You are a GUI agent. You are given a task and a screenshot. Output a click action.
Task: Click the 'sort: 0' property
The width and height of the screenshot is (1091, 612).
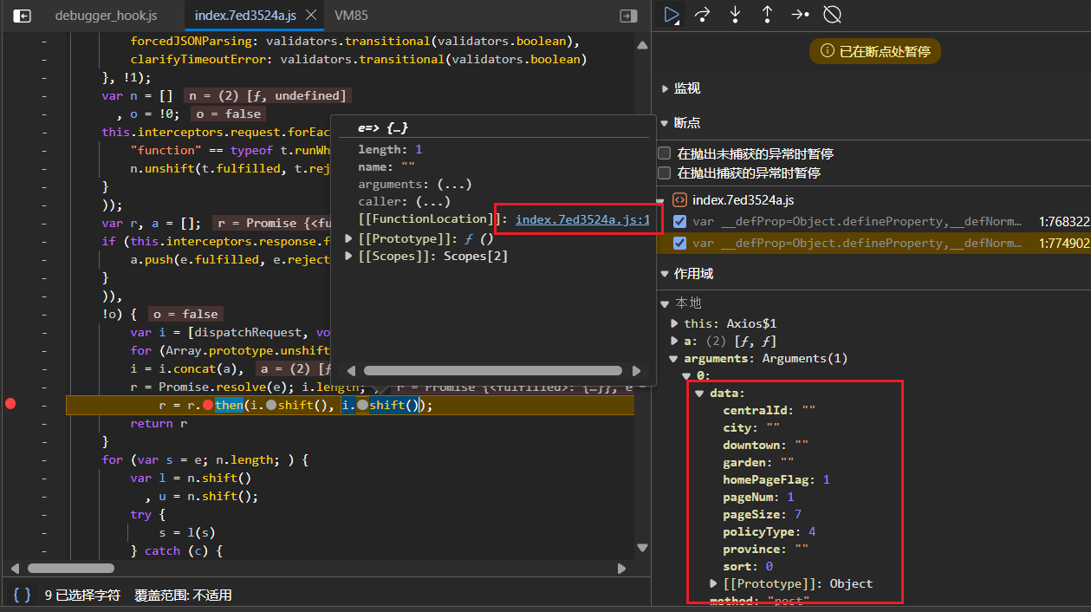[x=748, y=566]
